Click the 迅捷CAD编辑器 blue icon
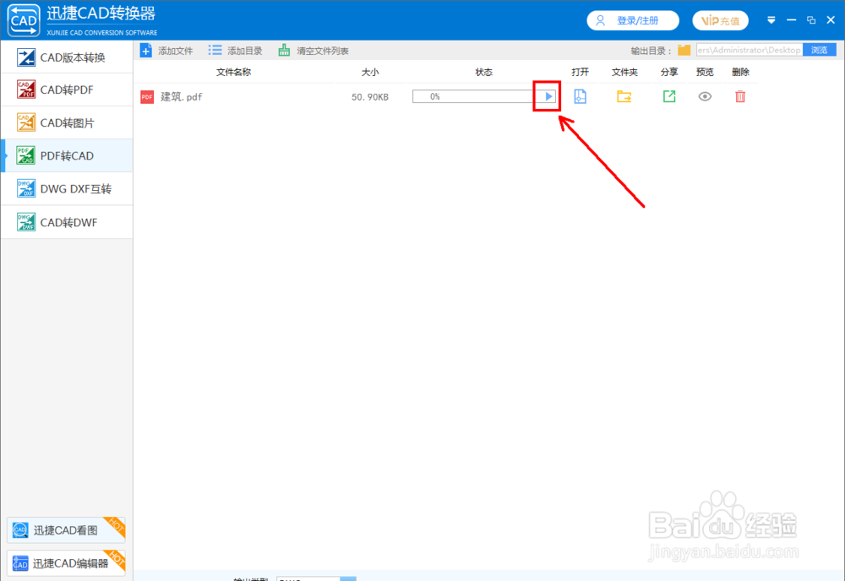This screenshot has width=845, height=581. 20,563
